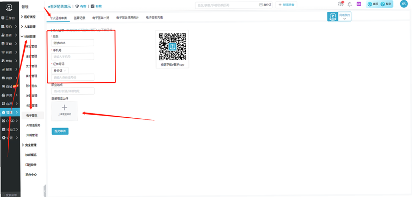412x197 pixels.
Task: Click the blue tooth-logo 网络预约 widget icon
Action: click(x=332, y=17)
